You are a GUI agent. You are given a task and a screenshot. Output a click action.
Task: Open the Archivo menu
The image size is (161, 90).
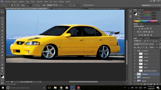pos(8,2)
